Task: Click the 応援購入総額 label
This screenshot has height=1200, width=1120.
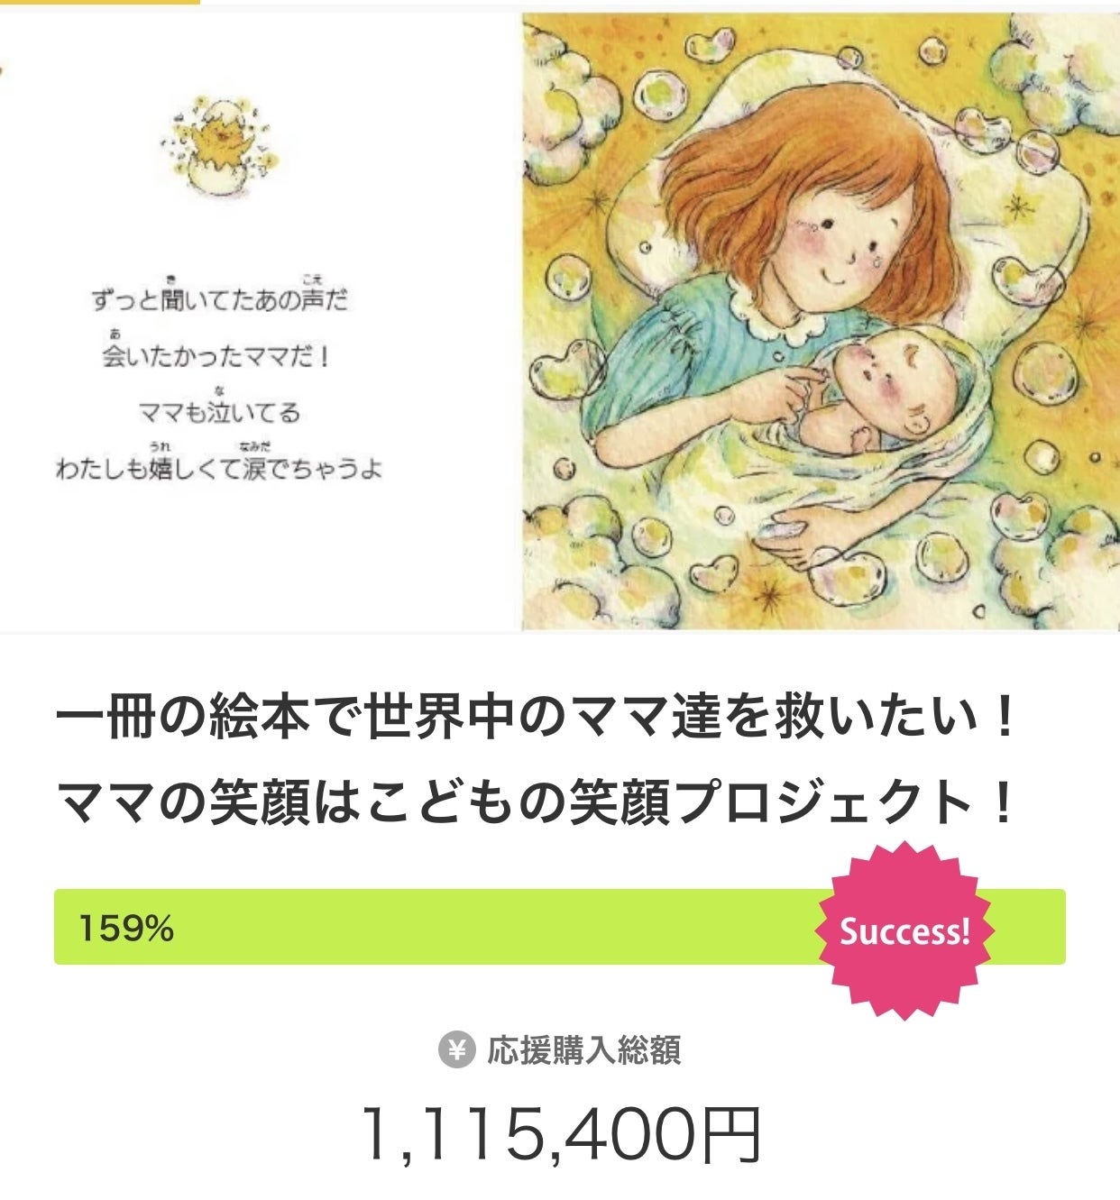Action: click(583, 1050)
